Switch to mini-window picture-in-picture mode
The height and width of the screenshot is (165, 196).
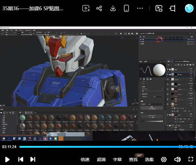[159, 8]
